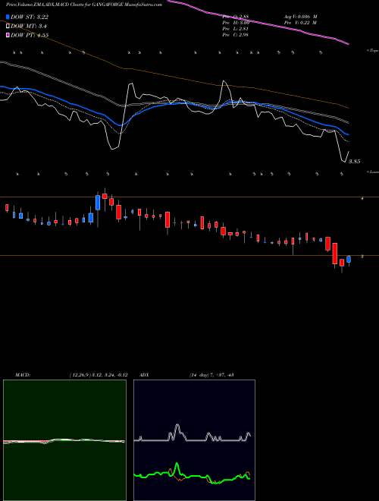The height and width of the screenshot is (501, 379).
Task: Click the magenta DOW PT legend swatch
Action: 8,35
